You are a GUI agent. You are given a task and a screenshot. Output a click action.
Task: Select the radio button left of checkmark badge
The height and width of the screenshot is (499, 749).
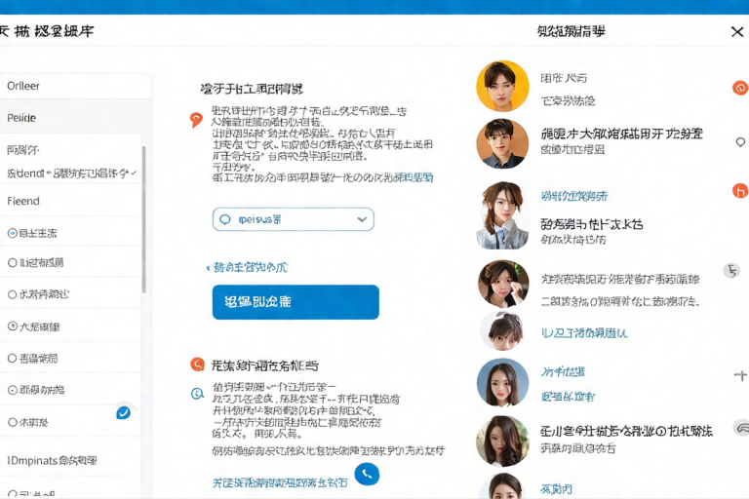pos(13,422)
